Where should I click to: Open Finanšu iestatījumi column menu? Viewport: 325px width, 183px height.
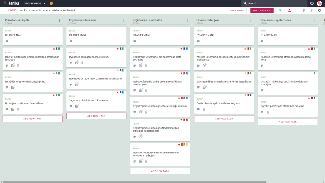[251, 20]
